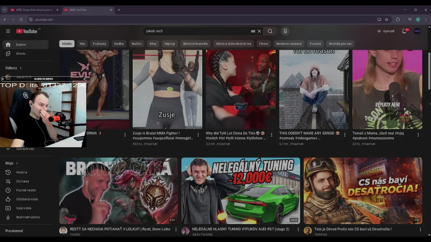Image resolution: width=431 pixels, height=242 pixels.
Task: Open Tomenys channel avatar
Action: [308, 231]
